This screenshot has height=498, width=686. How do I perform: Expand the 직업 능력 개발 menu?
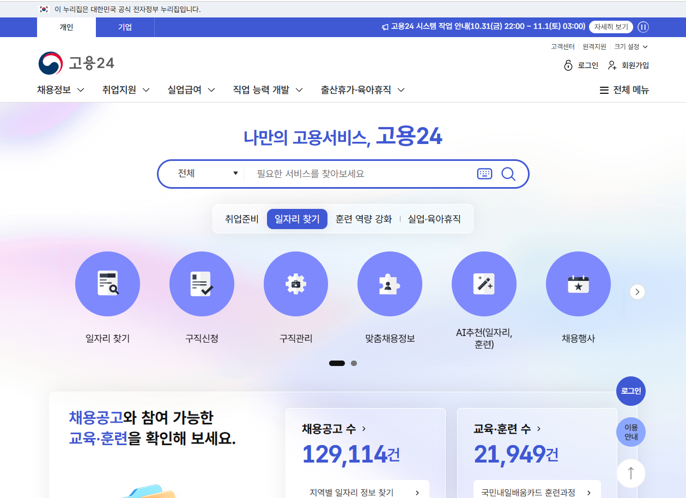(268, 90)
